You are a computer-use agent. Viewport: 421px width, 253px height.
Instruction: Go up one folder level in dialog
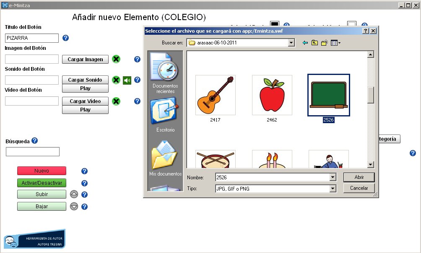[x=314, y=43]
